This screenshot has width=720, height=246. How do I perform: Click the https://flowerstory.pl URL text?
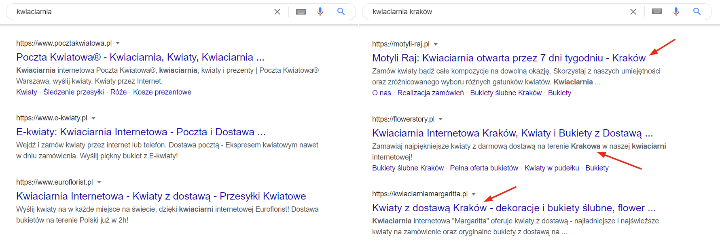coord(403,119)
